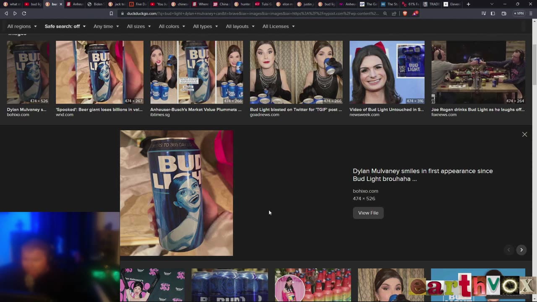Select the Joe Rogan drinks Bud Light thumbnail
This screenshot has width=537, height=302.
[x=478, y=72]
